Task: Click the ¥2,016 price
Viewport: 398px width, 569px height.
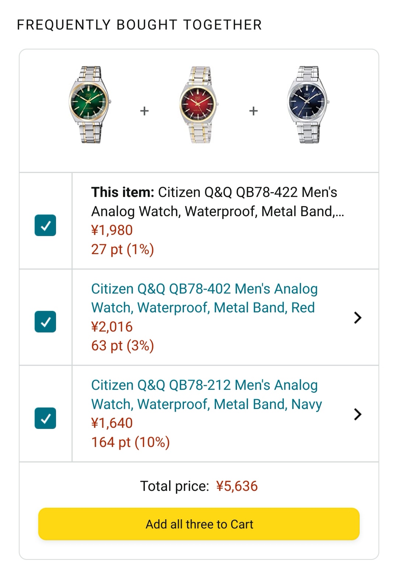Action: click(x=112, y=327)
